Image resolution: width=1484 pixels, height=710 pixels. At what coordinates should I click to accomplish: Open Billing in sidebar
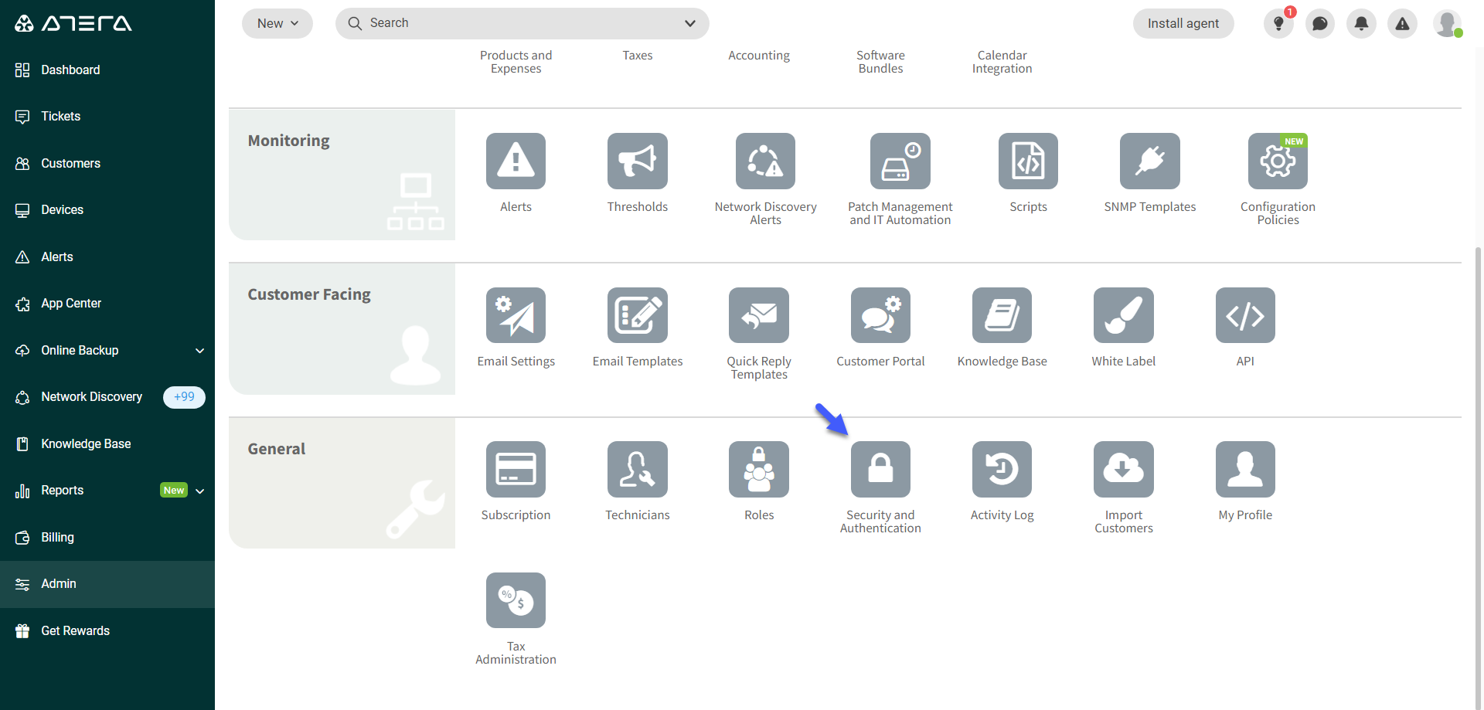pos(107,537)
